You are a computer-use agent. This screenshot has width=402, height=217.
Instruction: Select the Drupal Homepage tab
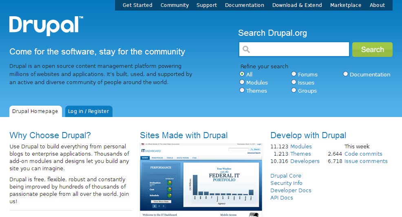point(35,111)
